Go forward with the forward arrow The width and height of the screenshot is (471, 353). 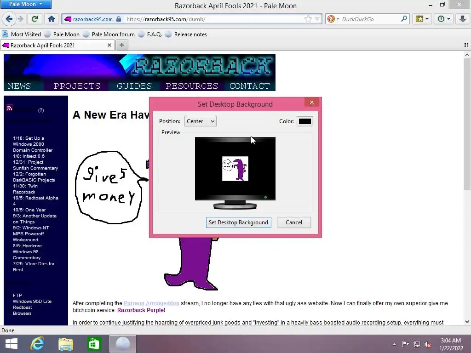tap(21, 19)
